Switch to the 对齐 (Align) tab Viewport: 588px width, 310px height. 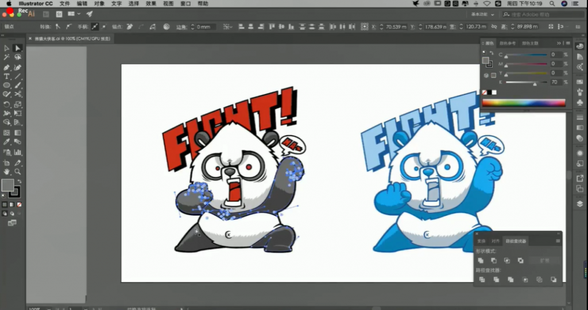pyautogui.click(x=496, y=241)
